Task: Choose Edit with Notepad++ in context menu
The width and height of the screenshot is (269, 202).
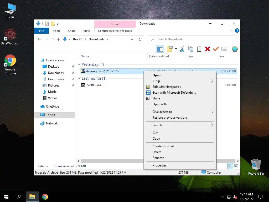Action: point(180,87)
